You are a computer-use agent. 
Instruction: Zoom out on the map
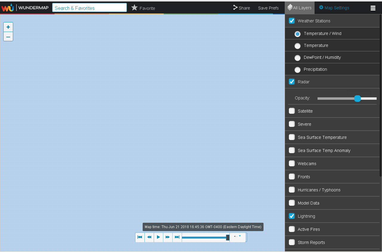pyautogui.click(x=8, y=37)
